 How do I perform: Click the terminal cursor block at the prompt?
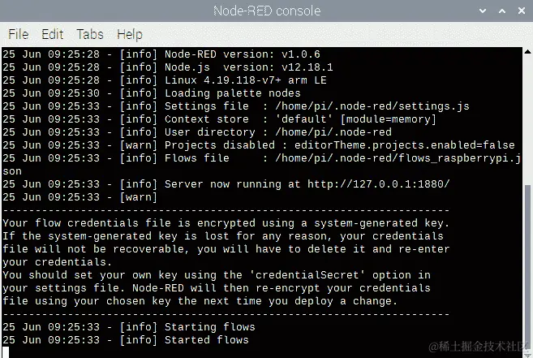[x=6, y=352]
